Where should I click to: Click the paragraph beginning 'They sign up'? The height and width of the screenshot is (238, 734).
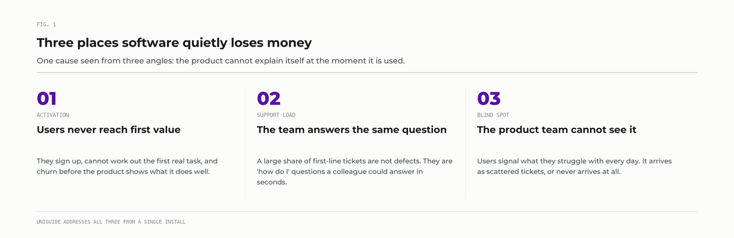(x=127, y=166)
